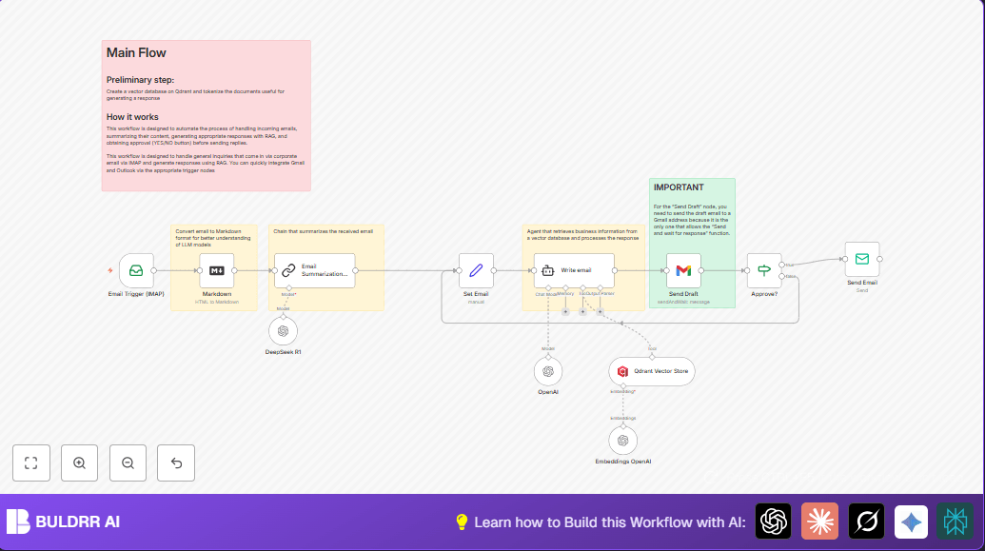Open the Email Summarization chain node
This screenshot has height=551, width=985.
[315, 271]
